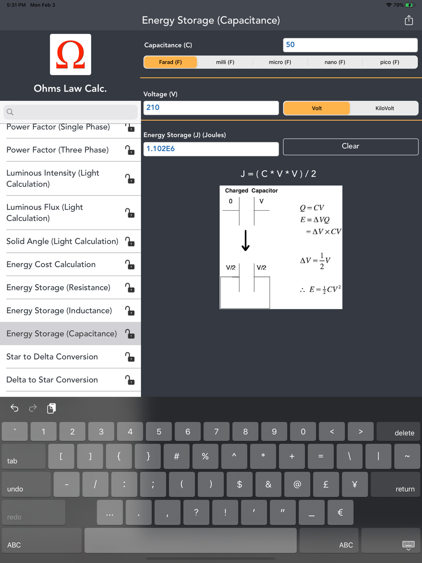
Task: Tap the Charged Capacitor formula diagram
Action: [281, 247]
